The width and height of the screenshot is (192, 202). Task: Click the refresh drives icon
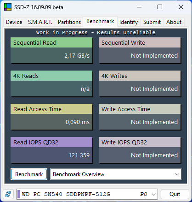[x=8, y=194]
